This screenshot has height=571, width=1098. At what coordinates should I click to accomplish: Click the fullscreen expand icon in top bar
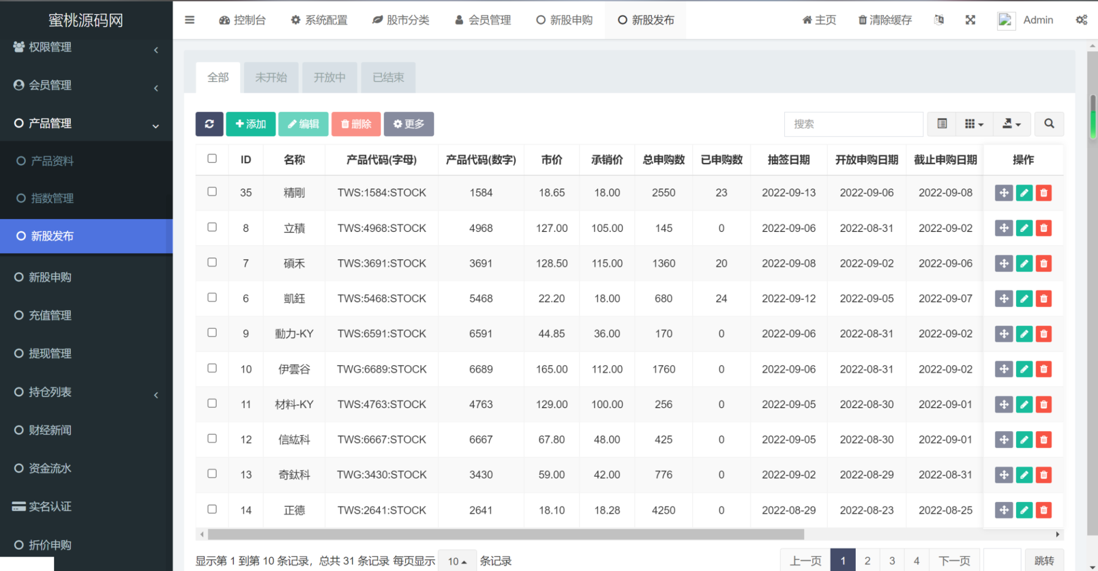click(971, 20)
